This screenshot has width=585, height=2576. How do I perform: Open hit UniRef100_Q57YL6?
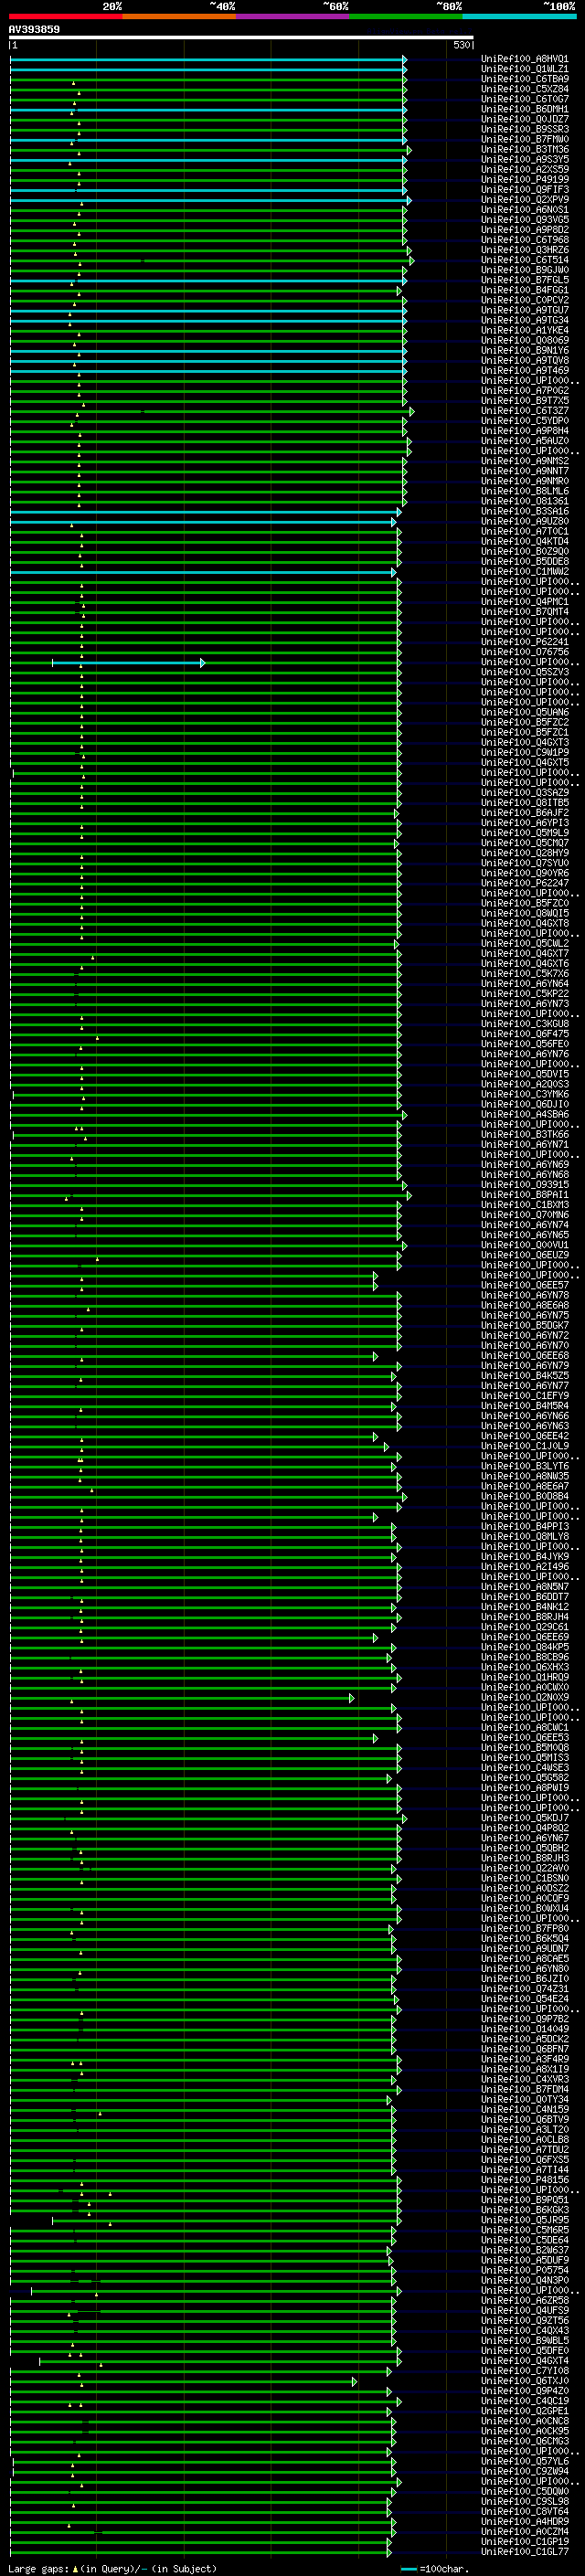pyautogui.click(x=525, y=2461)
